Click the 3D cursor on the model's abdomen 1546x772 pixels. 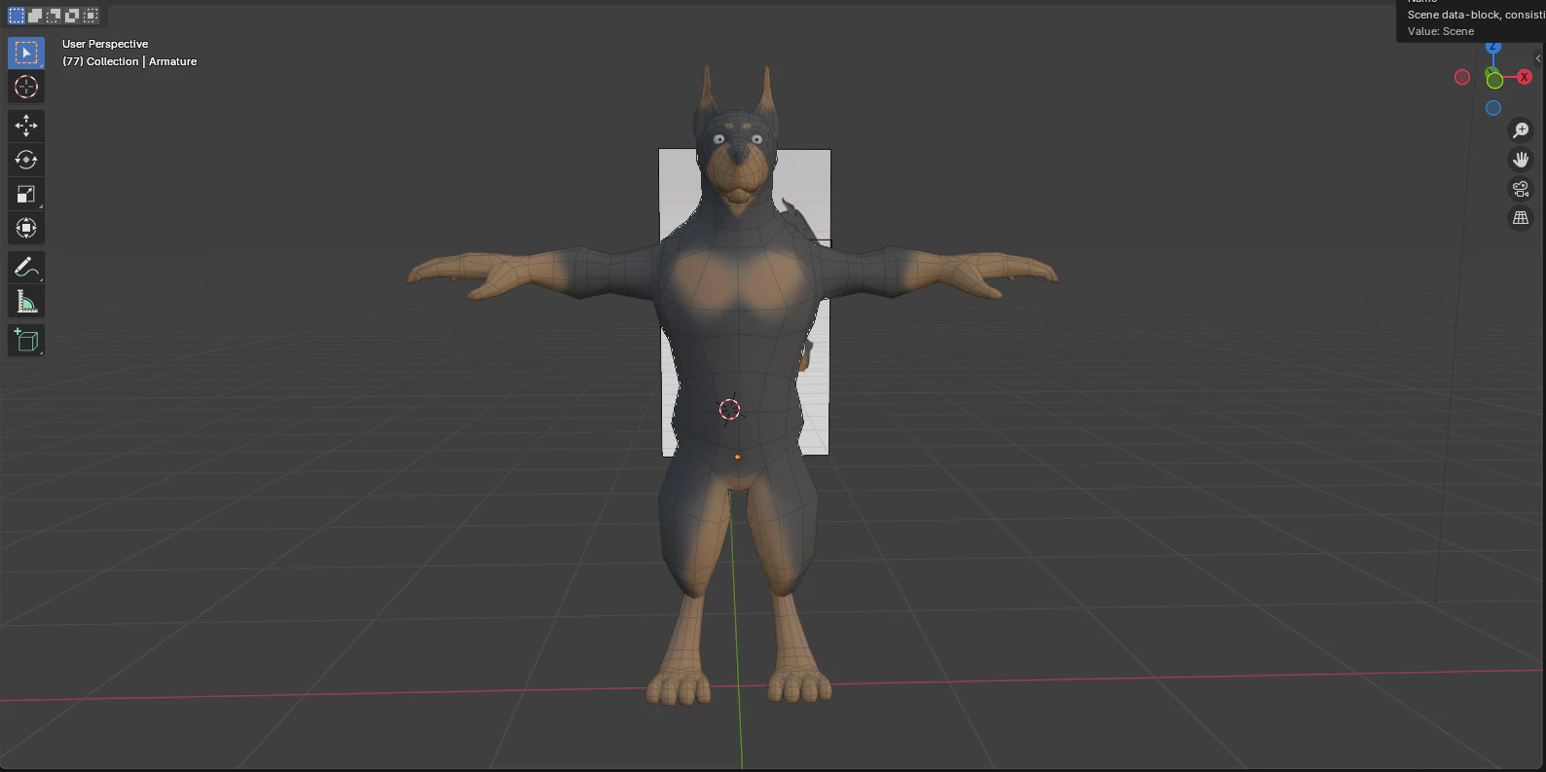(x=729, y=409)
